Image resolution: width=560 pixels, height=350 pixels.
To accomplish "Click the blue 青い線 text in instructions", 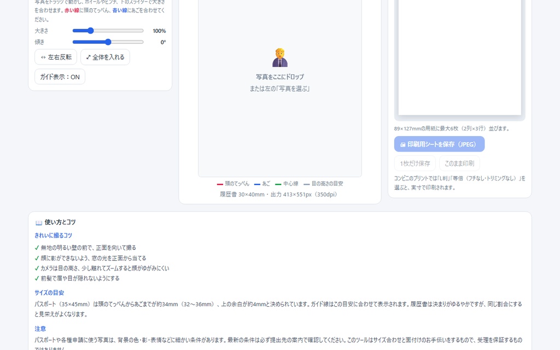I will pyautogui.click(x=120, y=10).
